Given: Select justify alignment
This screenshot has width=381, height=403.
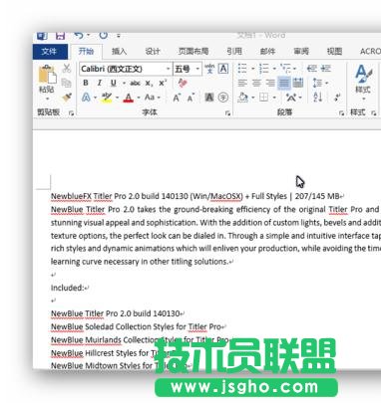Looking at the screenshot, I should pyautogui.click(x=284, y=83).
